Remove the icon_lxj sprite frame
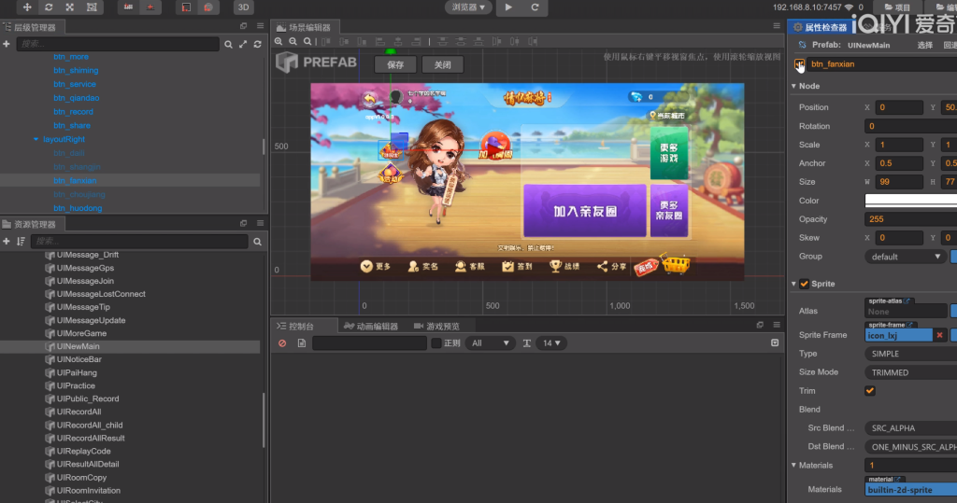Screen dimensions: 957x503 [940, 335]
